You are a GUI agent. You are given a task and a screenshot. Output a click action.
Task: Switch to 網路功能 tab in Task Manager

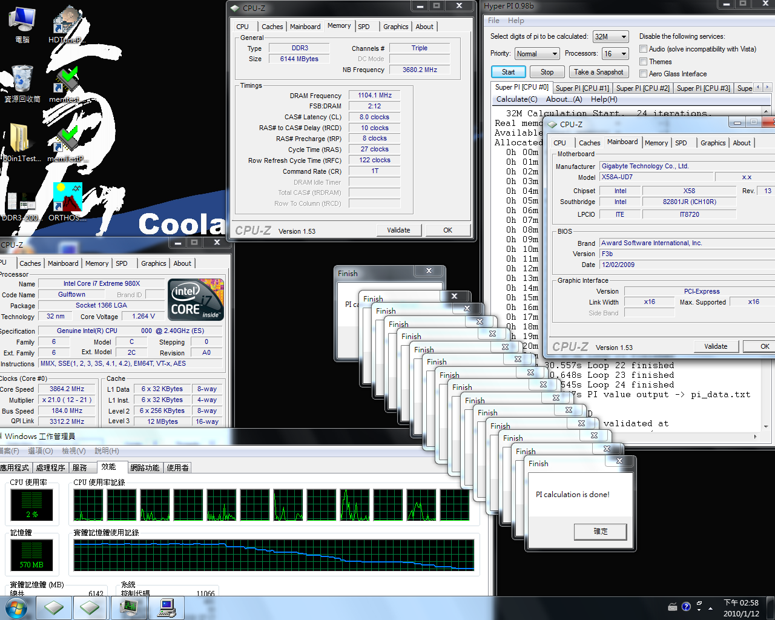tap(145, 468)
